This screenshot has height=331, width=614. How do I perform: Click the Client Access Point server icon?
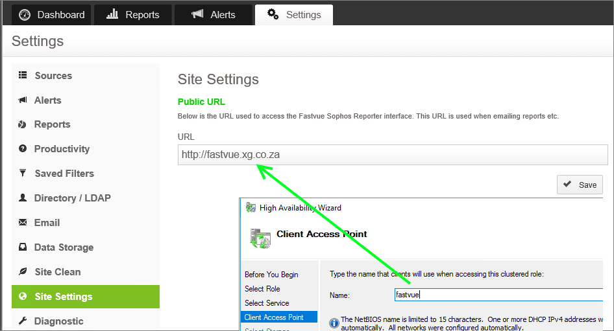(260, 238)
